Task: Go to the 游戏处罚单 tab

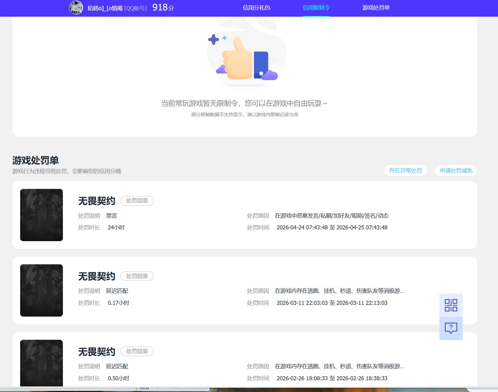Action: pyautogui.click(x=376, y=8)
